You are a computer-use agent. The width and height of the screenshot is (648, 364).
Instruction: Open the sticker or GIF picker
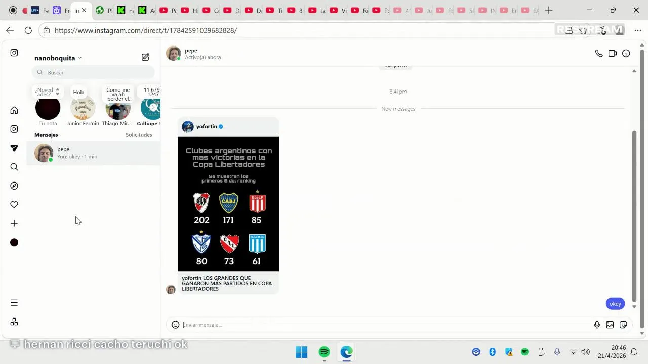pos(624,325)
